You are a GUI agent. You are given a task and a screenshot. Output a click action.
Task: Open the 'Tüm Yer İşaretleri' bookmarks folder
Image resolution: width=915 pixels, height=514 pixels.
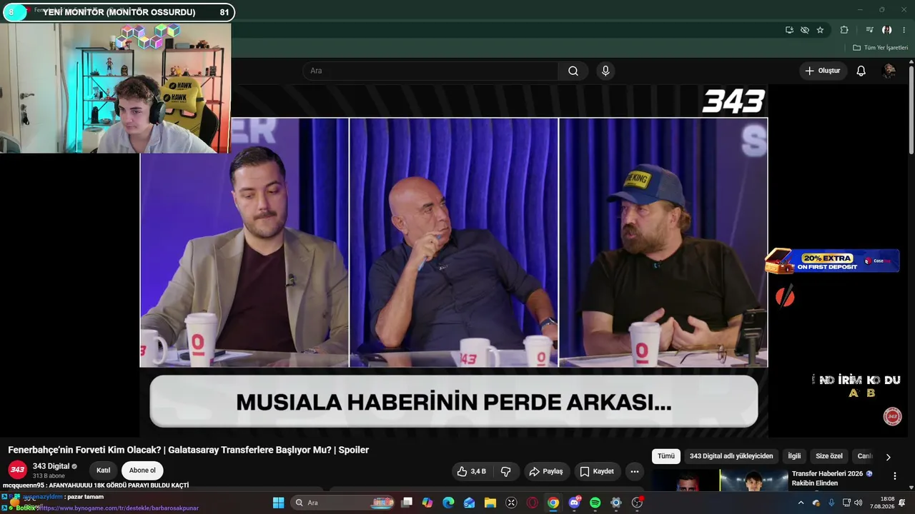point(880,48)
